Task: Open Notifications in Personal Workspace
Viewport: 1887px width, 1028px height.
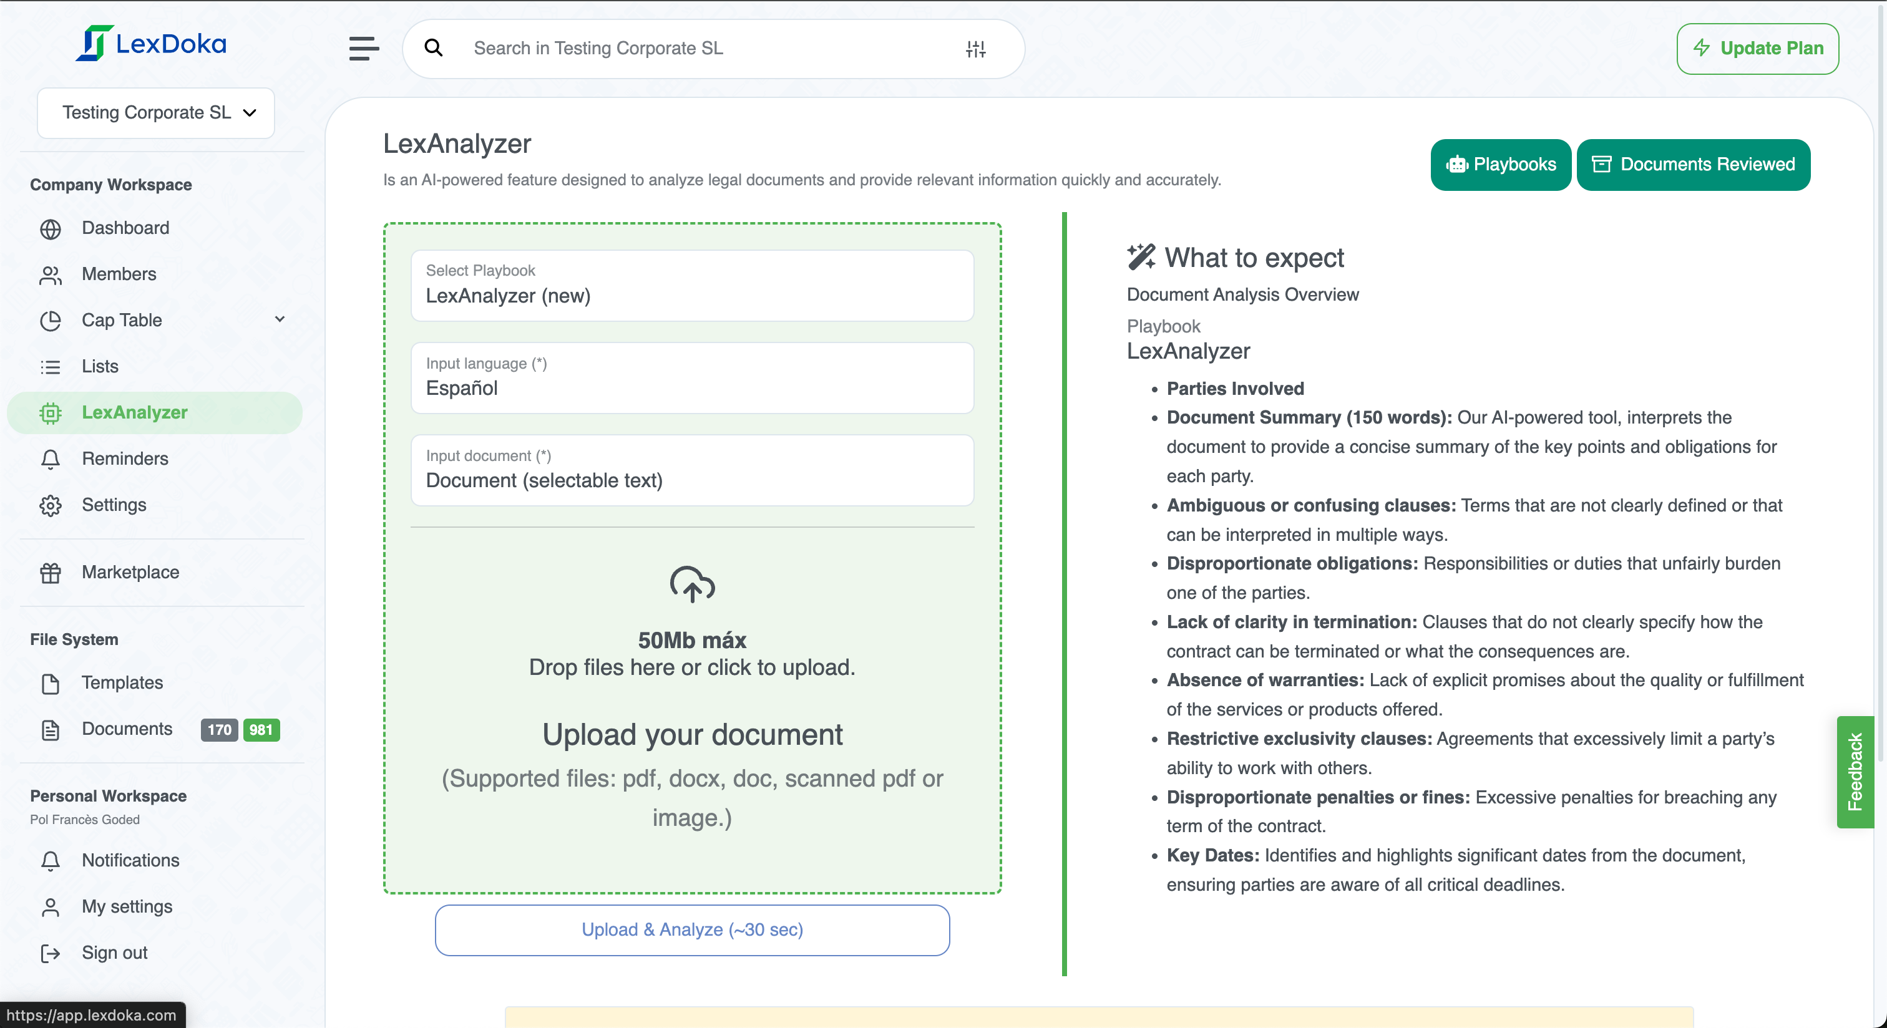Action: [x=155, y=861]
